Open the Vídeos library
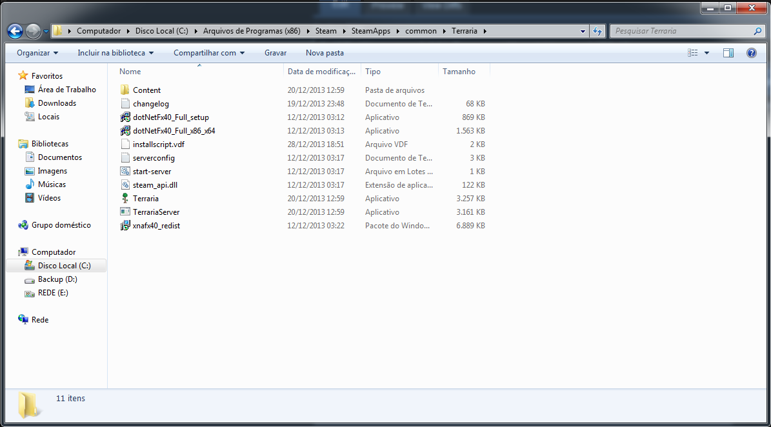The width and height of the screenshot is (771, 427). (49, 198)
